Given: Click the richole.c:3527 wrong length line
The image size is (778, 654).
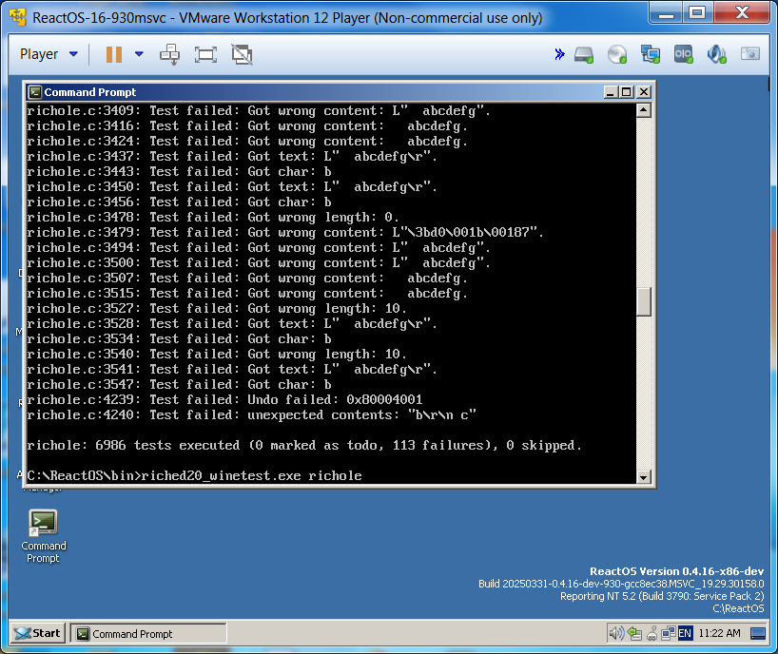Looking at the screenshot, I should coord(217,309).
